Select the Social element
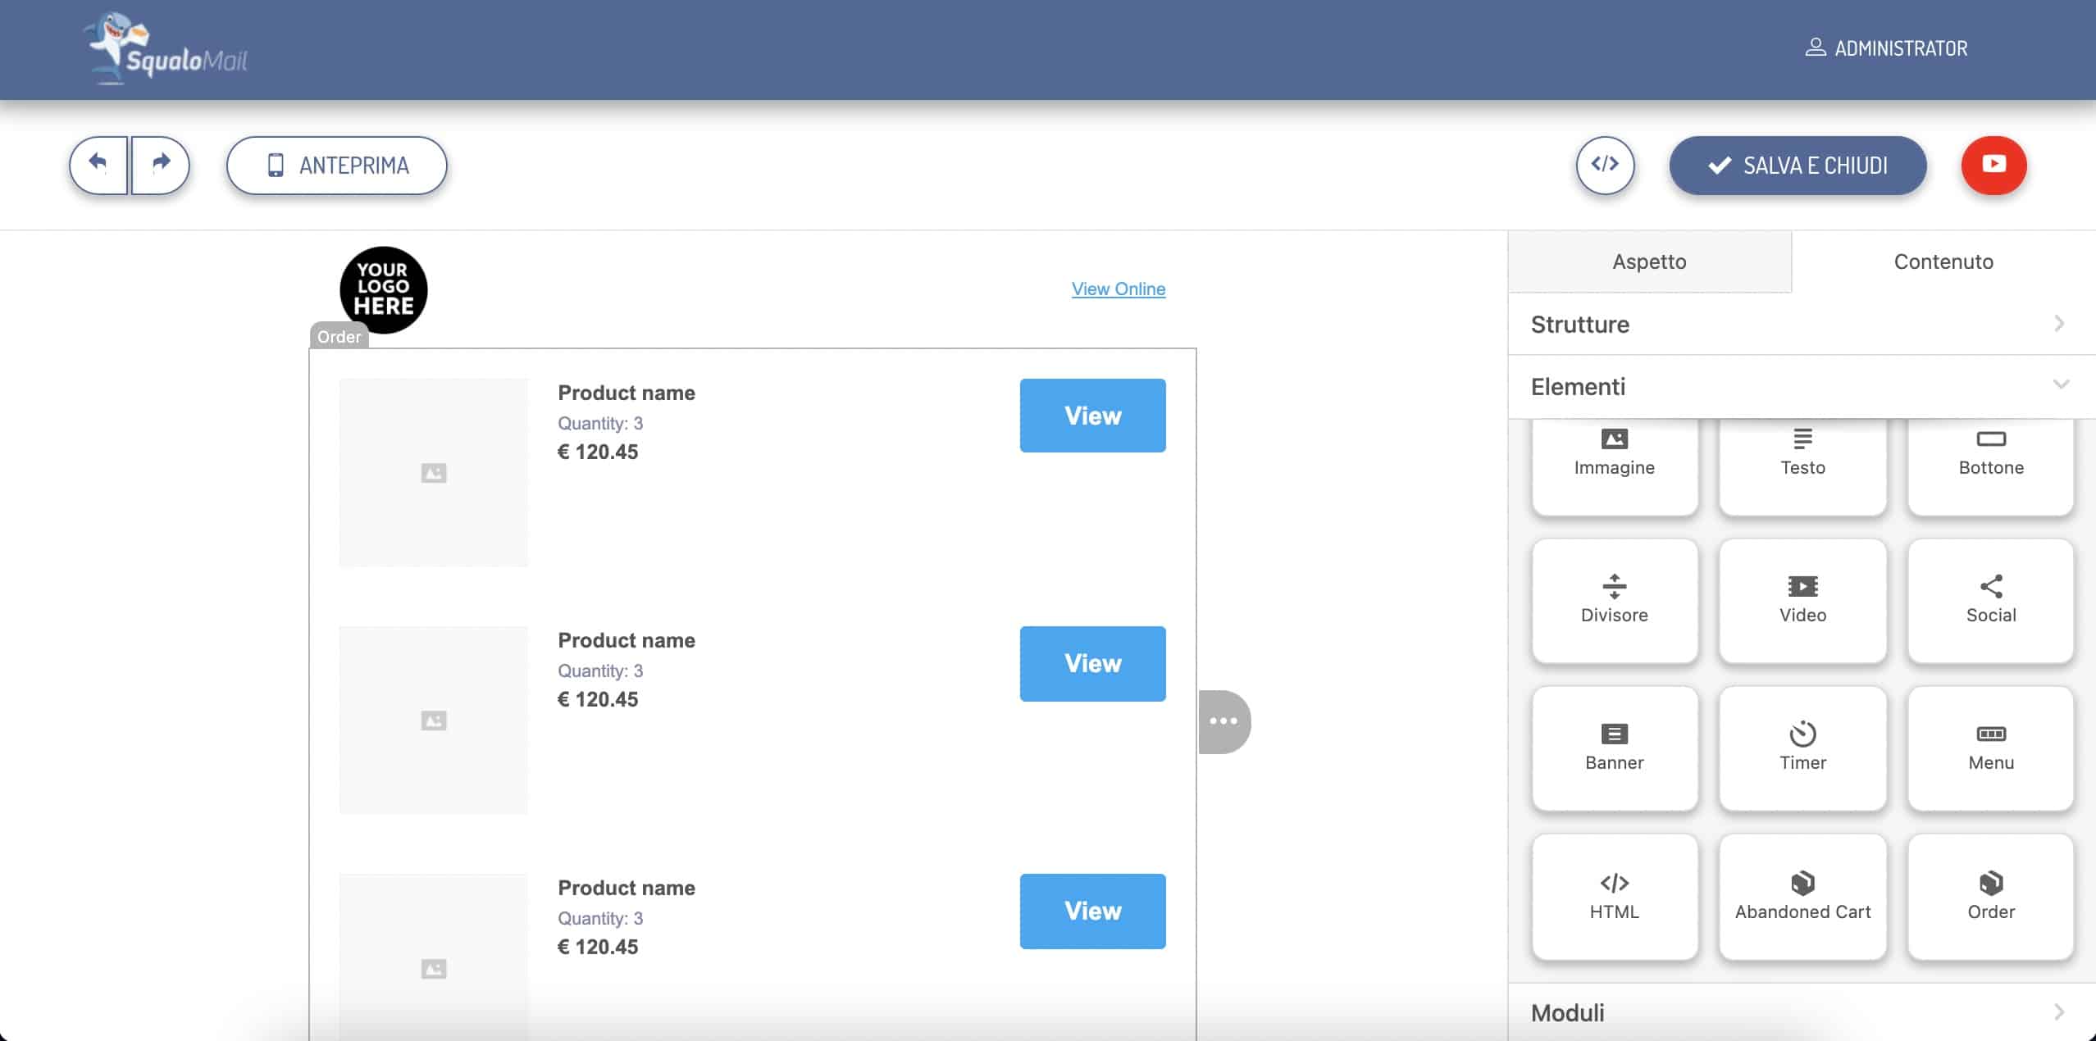 (1990, 600)
